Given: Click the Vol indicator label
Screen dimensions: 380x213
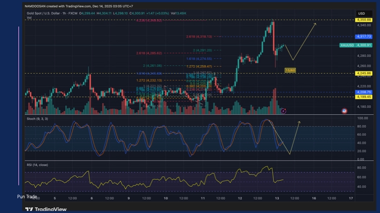Looking at the screenshot, I should [29, 18].
